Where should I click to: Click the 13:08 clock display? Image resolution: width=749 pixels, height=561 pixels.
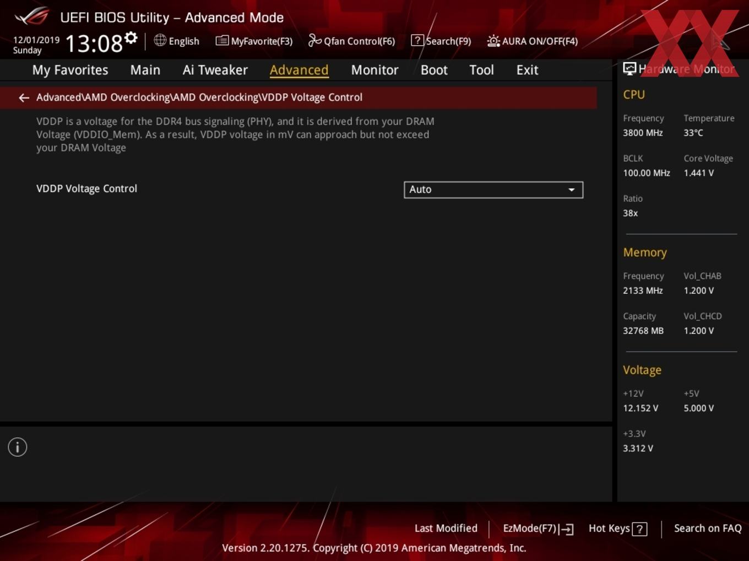94,43
